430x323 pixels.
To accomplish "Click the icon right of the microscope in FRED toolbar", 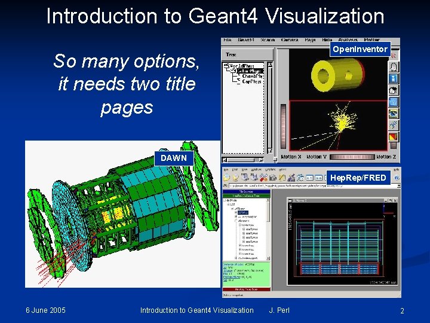I will click(x=300, y=178).
